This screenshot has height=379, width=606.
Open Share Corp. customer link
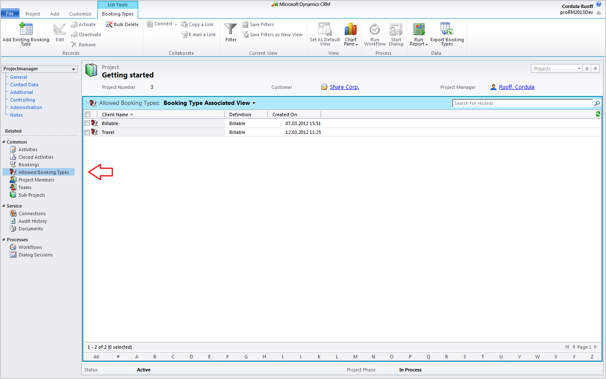pyautogui.click(x=344, y=87)
